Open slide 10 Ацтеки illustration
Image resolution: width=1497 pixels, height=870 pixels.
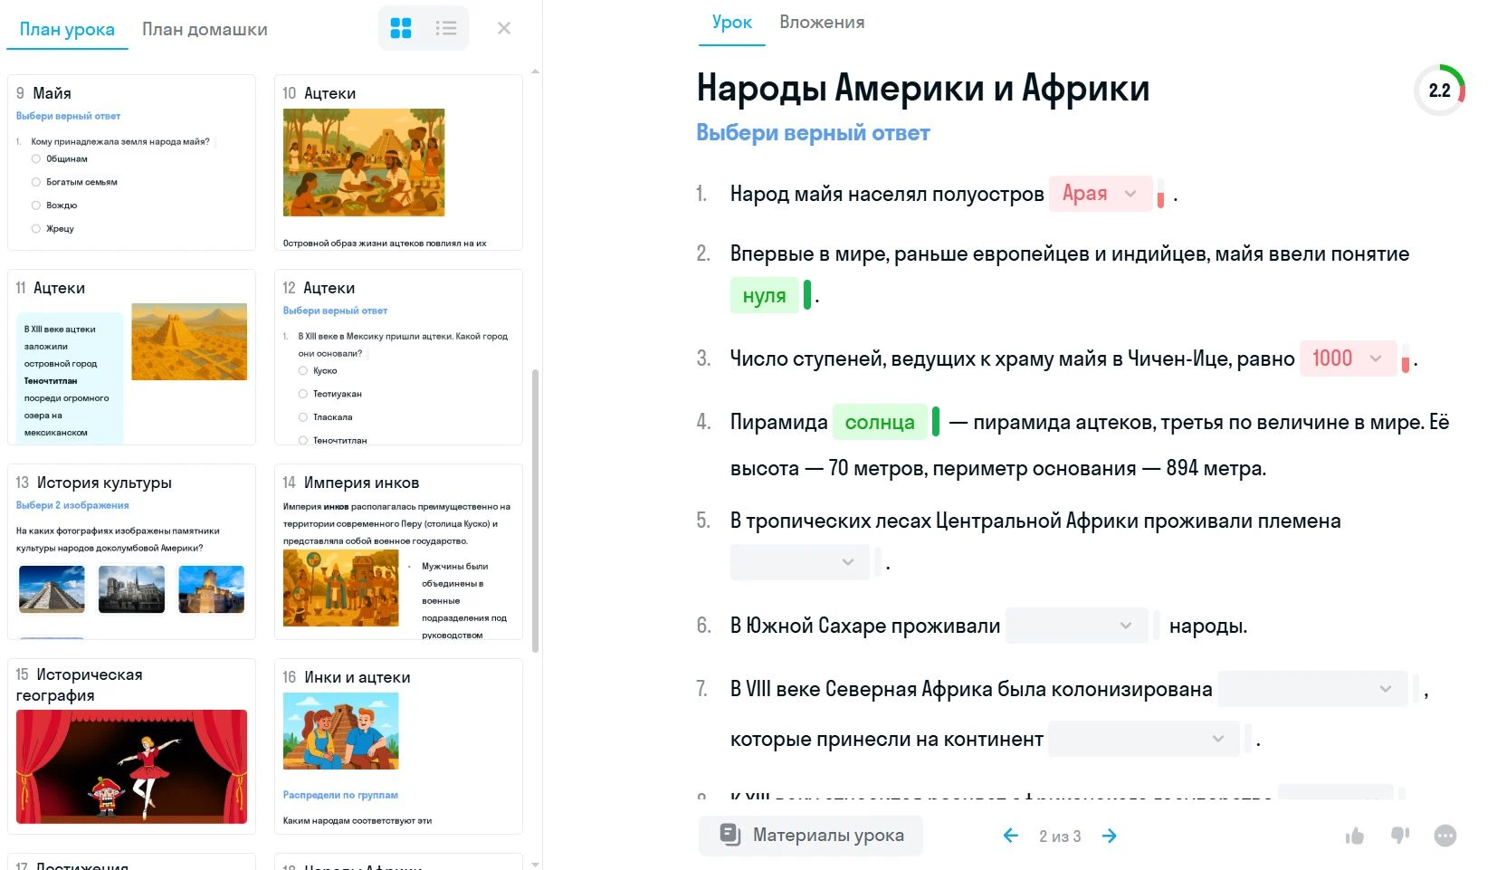(x=364, y=162)
